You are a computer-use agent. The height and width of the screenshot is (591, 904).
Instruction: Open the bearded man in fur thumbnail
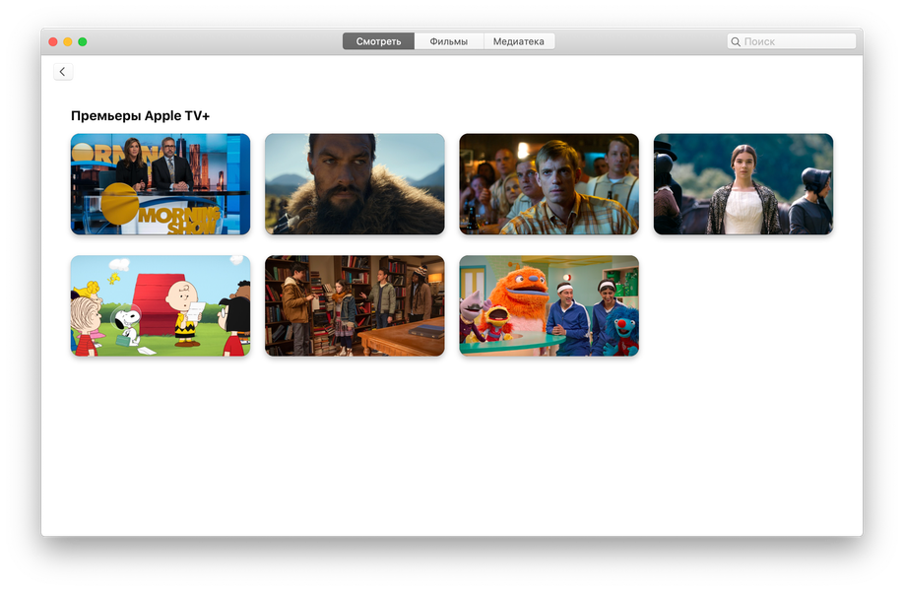(x=355, y=184)
